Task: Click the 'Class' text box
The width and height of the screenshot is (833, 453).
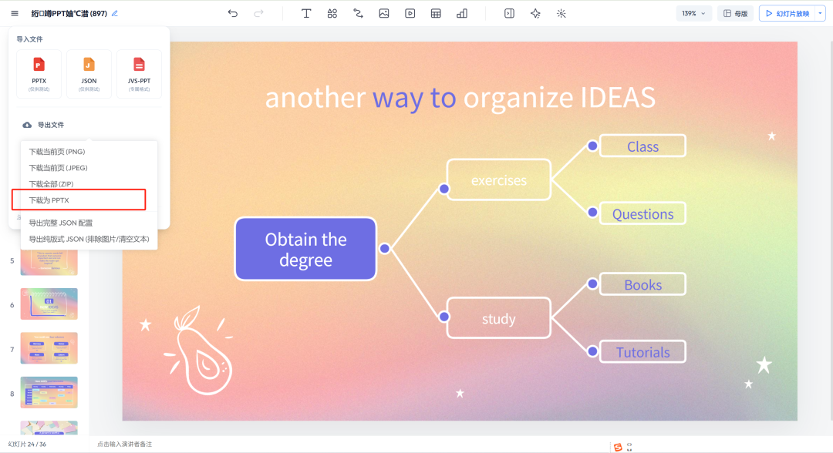Action: (642, 146)
